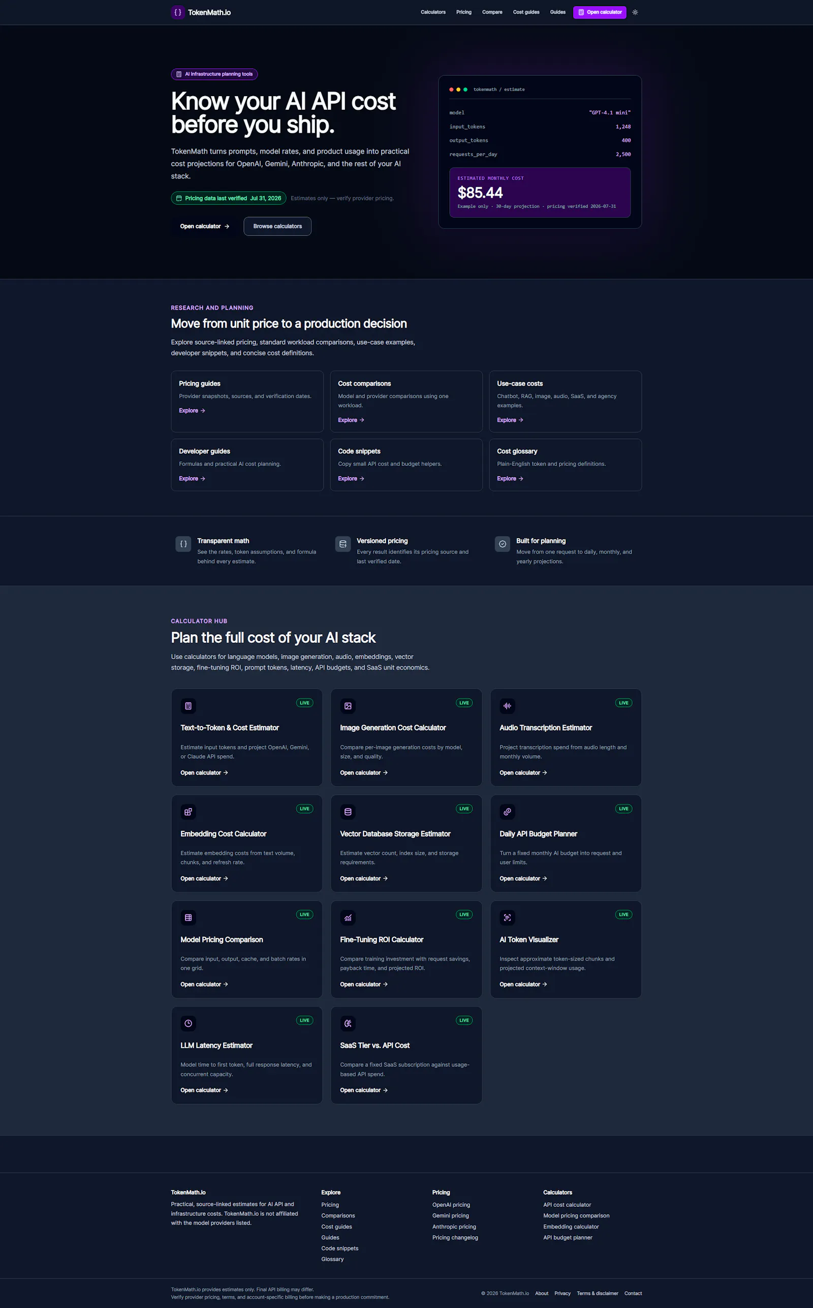Explore the Code snippets card
813x1308 pixels.
point(351,479)
